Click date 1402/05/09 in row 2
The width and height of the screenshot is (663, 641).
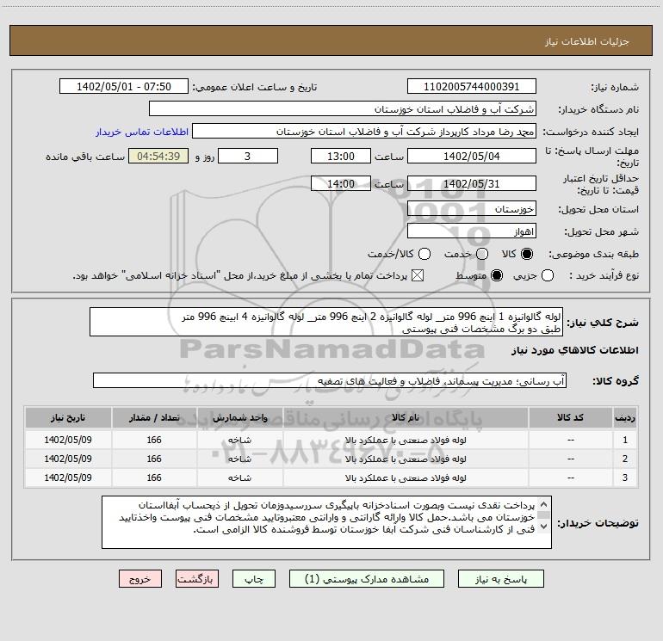(x=68, y=459)
